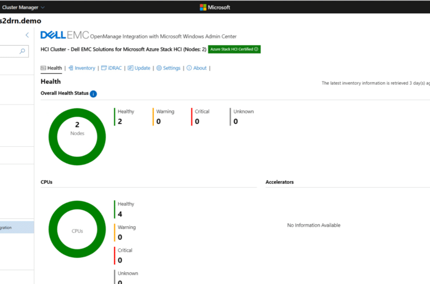Collapse the side navigation chevron
Viewport: 430px width, 284px height.
coord(27,35)
